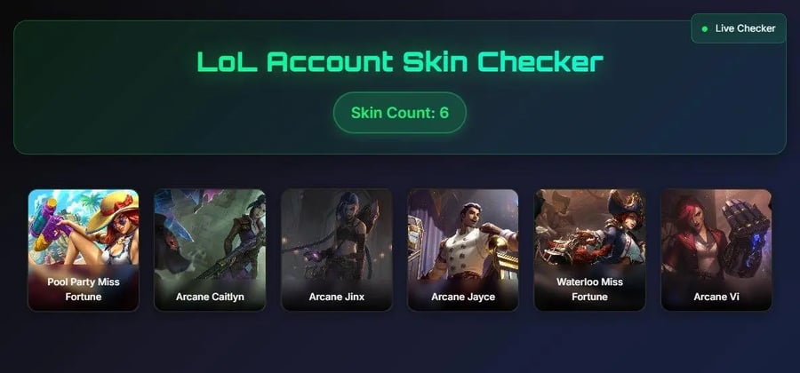Screen dimensions: 800x373
Task: Click the Live Checker badge
Action: [739, 28]
